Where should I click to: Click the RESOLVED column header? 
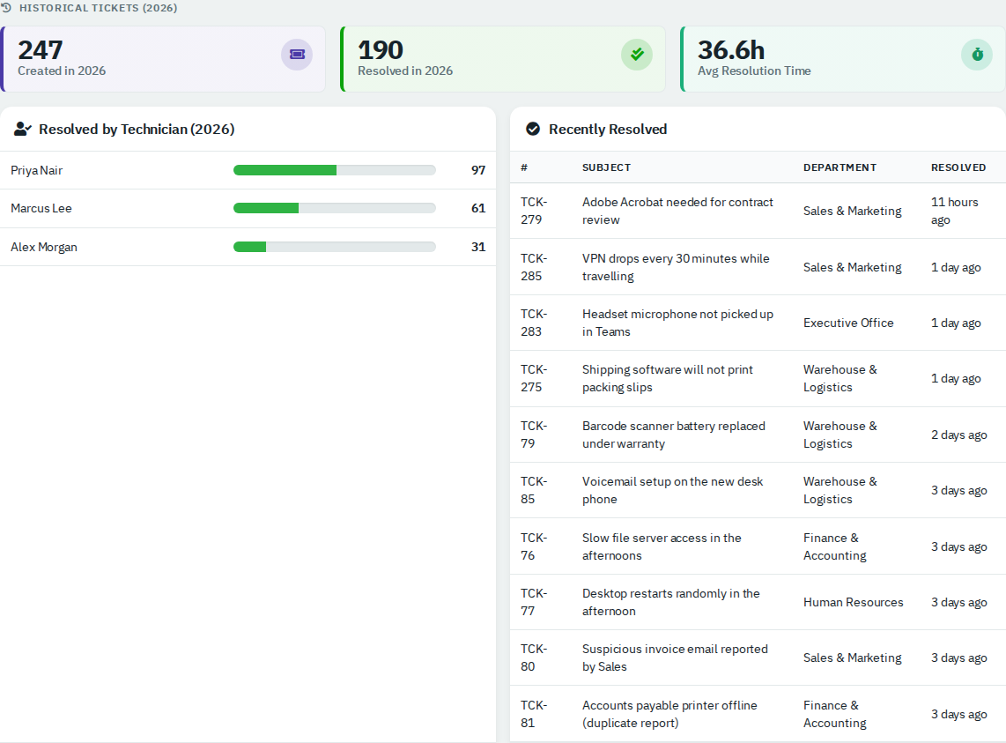[x=958, y=167]
